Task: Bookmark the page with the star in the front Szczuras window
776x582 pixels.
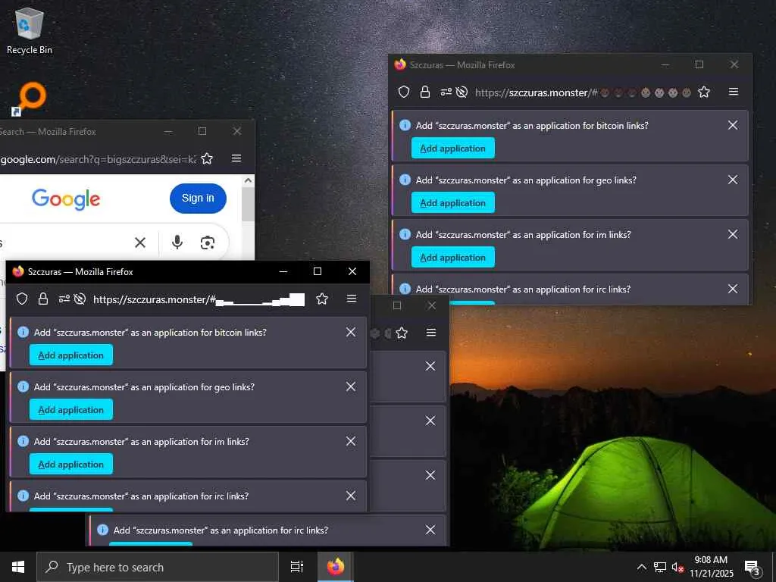Action: (x=321, y=299)
